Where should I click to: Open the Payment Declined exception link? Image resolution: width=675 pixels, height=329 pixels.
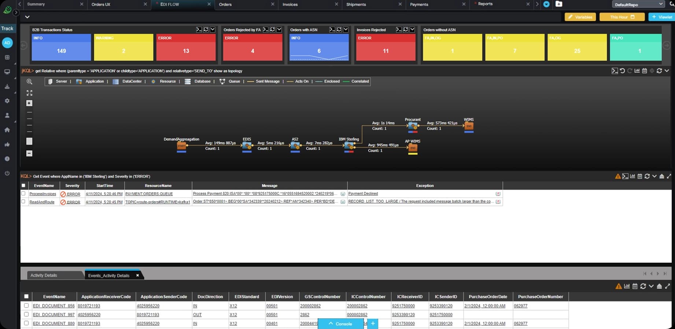[363, 193]
